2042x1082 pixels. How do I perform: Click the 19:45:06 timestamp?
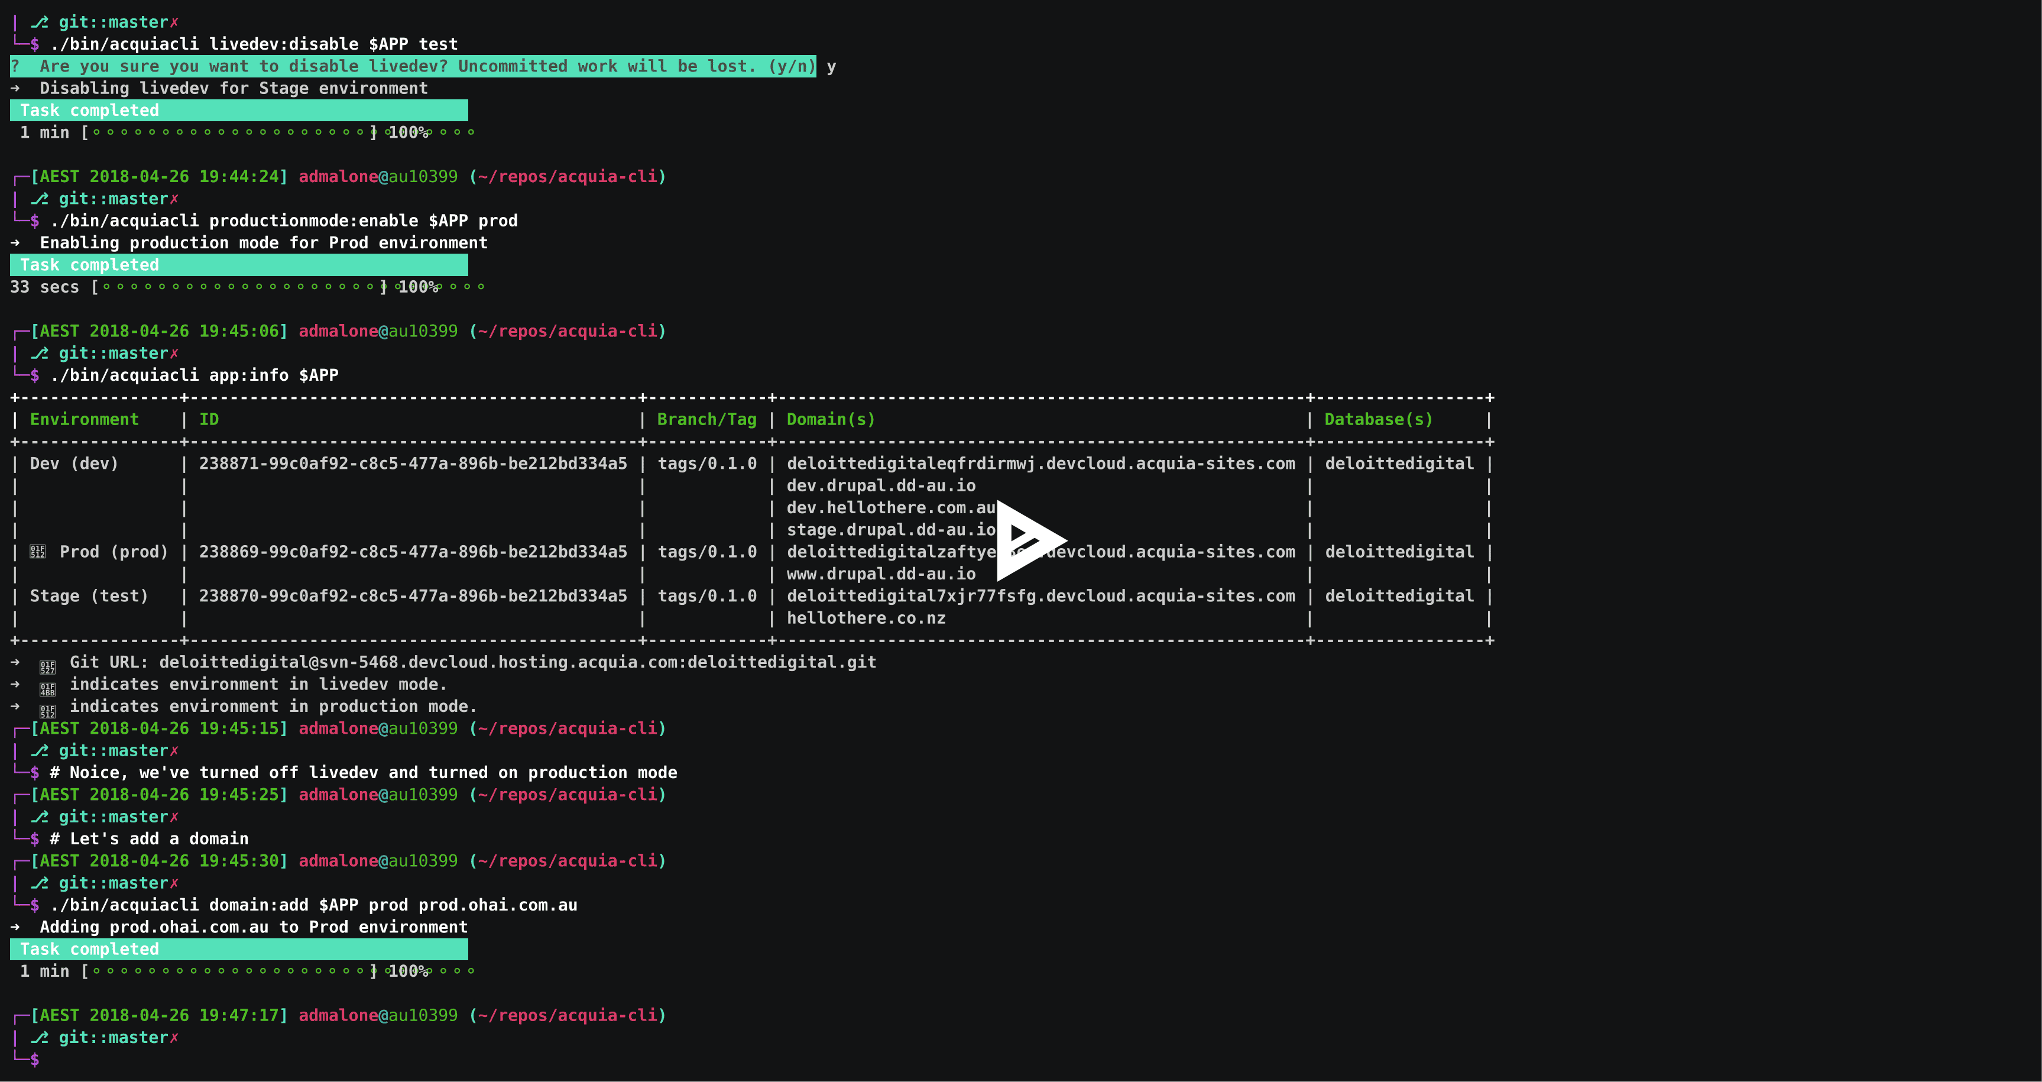point(160,331)
